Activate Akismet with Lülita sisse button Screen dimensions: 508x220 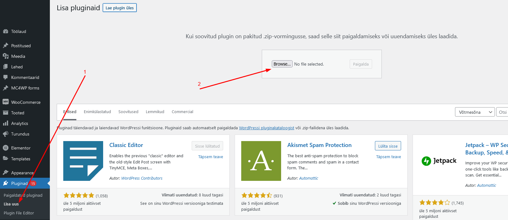[388, 146]
